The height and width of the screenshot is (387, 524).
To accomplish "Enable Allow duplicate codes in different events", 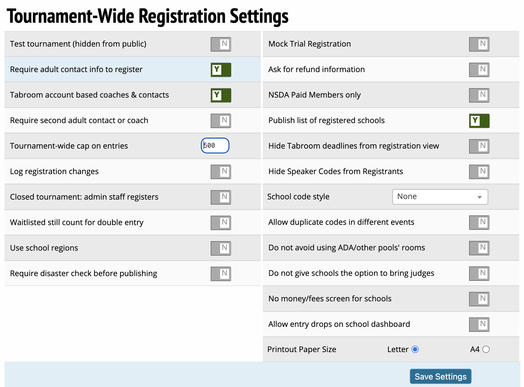I will 479,223.
